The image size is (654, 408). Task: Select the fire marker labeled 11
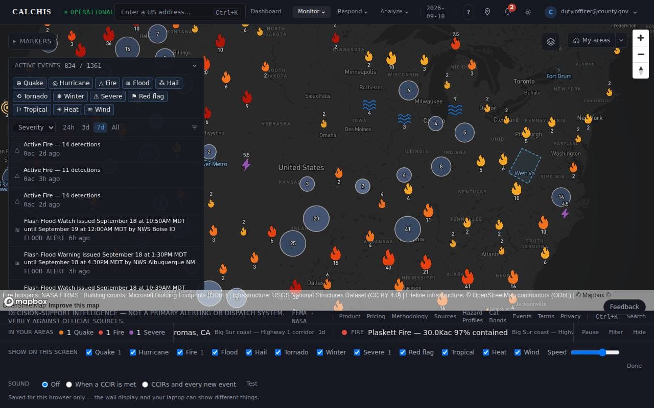click(428, 211)
